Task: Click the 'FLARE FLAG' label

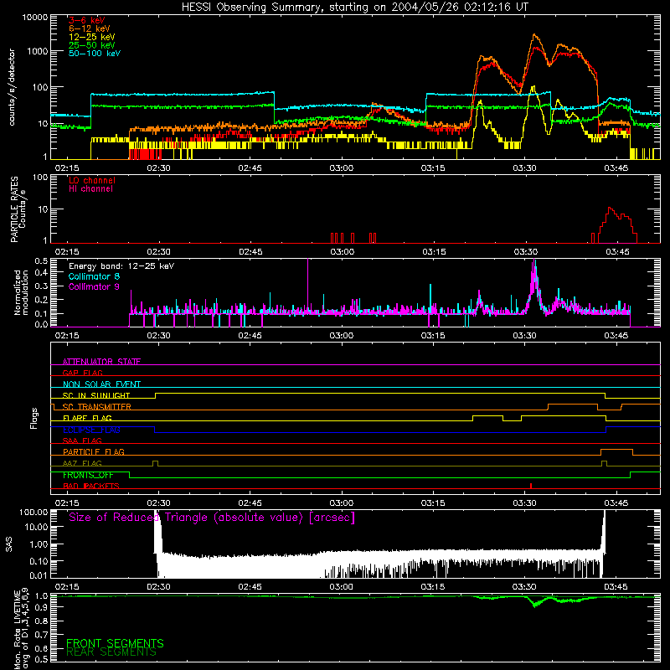Action: click(x=87, y=418)
